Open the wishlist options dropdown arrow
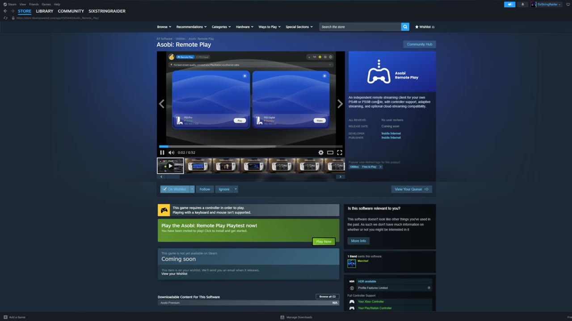Image resolution: width=572 pixels, height=321 pixels. (192, 189)
